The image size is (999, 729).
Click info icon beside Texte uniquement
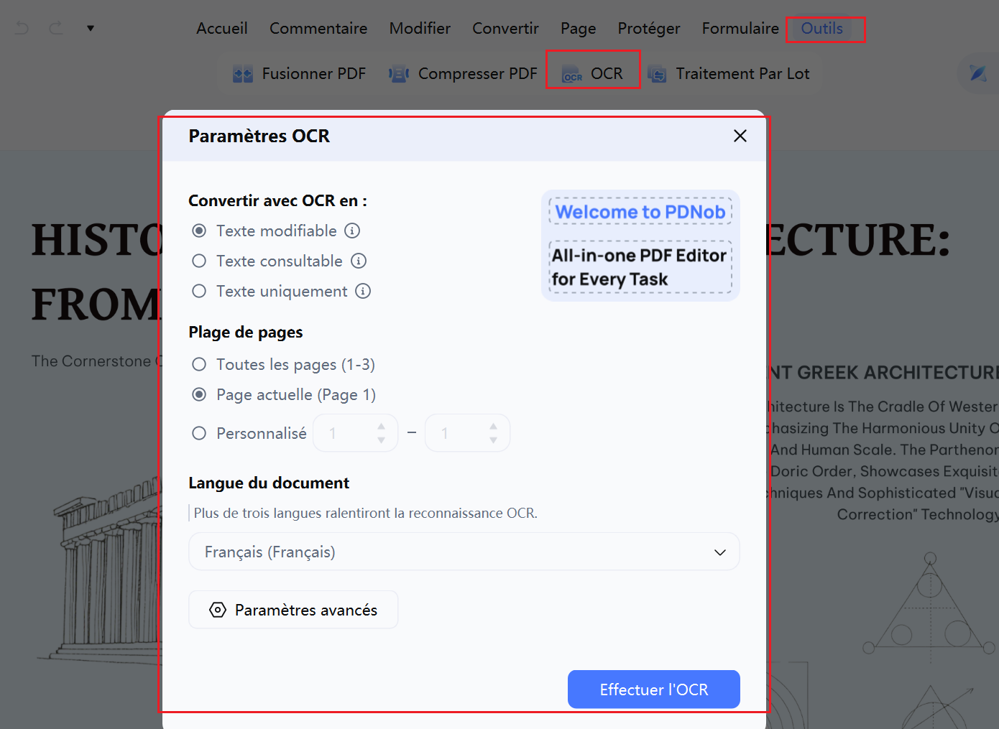[x=363, y=291]
